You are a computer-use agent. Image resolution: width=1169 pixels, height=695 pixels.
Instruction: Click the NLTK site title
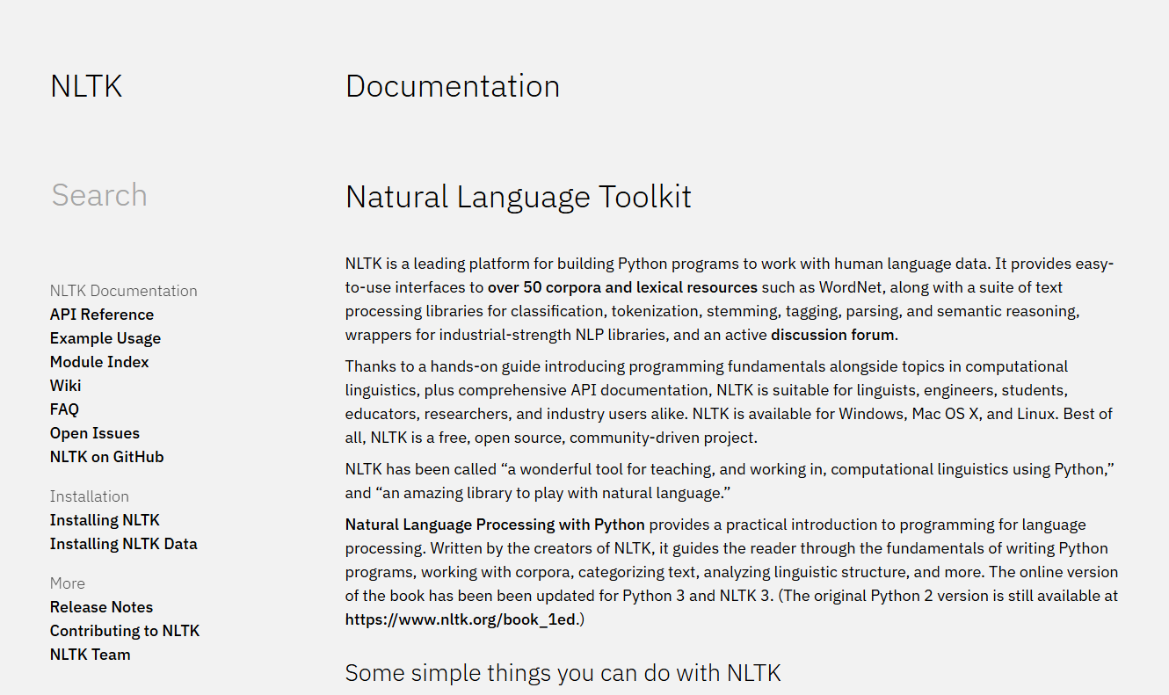(86, 87)
